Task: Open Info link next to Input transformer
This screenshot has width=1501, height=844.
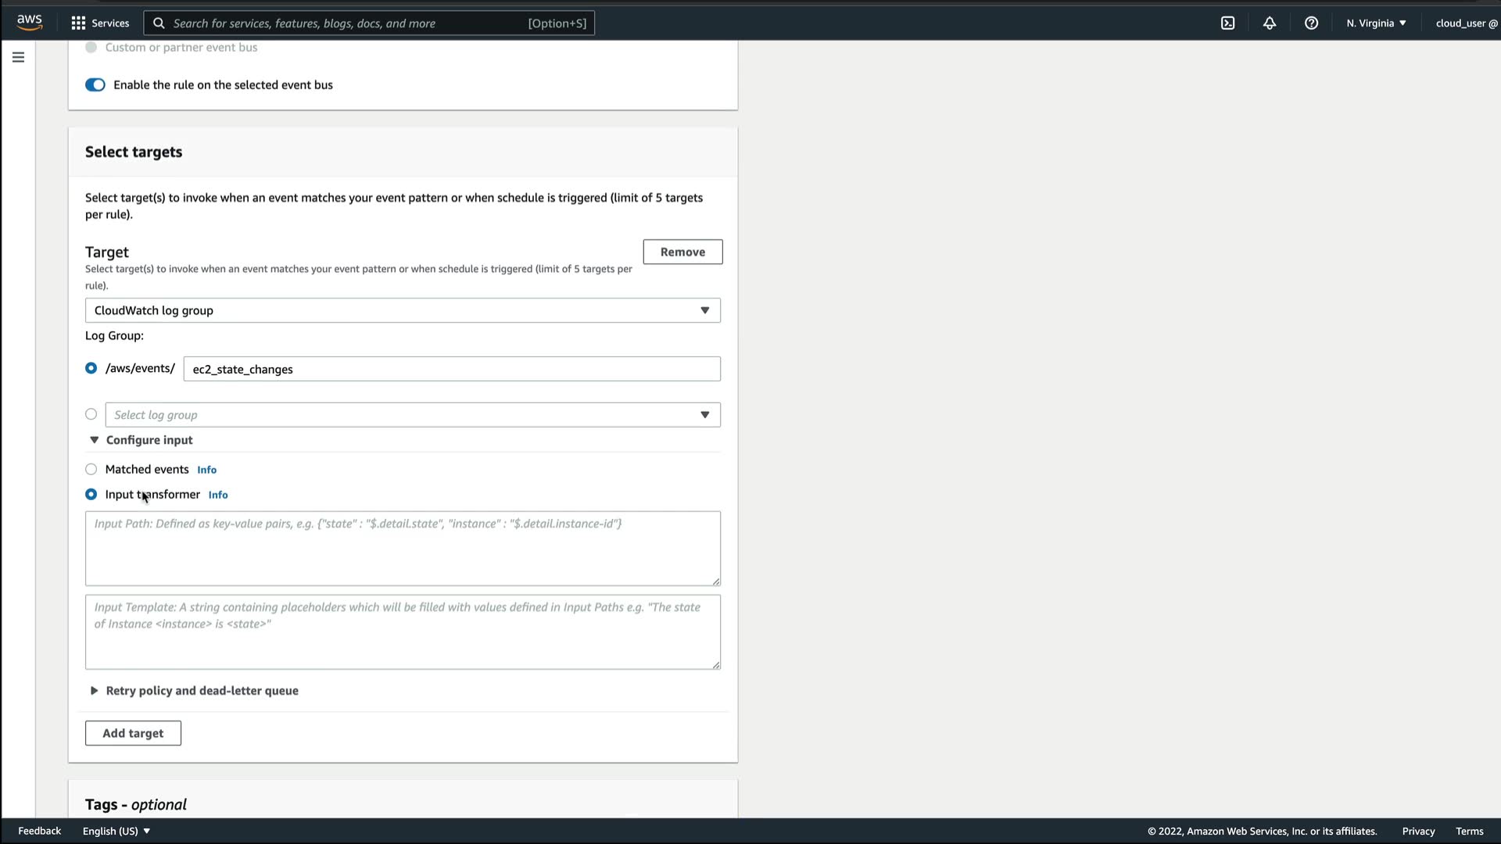Action: click(218, 495)
